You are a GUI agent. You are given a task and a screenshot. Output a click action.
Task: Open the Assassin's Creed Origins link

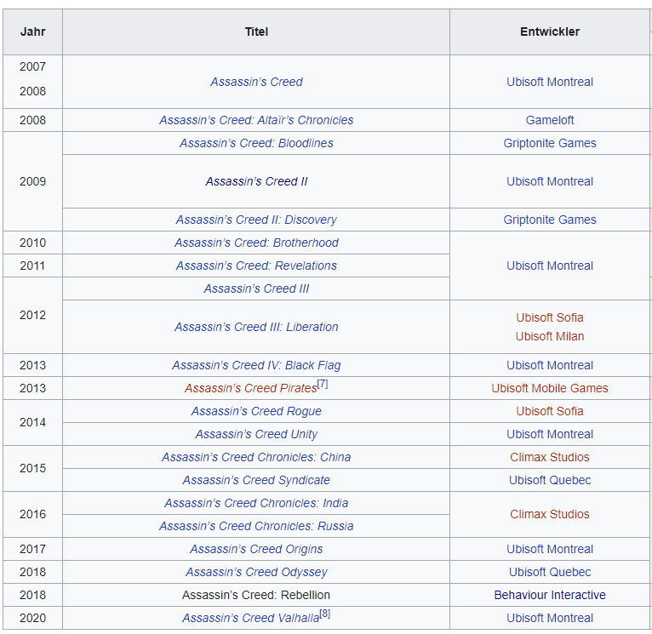(256, 549)
